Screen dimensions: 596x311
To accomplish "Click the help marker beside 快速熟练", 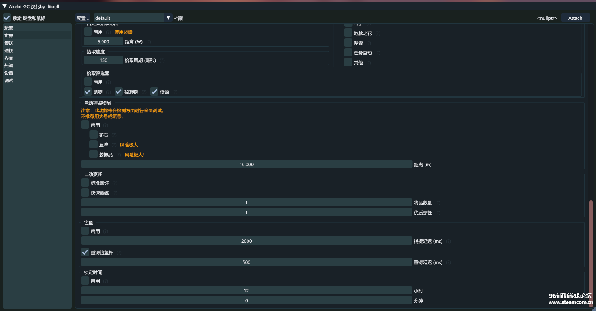I will (x=115, y=193).
